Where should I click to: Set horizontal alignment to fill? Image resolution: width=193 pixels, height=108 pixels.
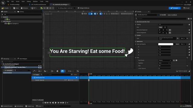click(x=170, y=30)
